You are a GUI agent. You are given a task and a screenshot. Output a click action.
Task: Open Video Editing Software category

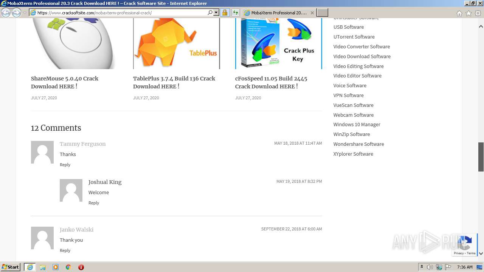[358, 66]
